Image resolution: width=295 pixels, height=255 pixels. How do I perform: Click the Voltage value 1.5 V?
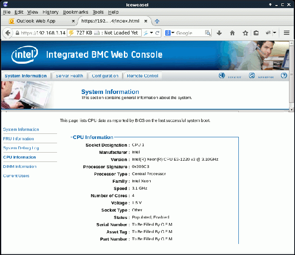[x=137, y=203]
